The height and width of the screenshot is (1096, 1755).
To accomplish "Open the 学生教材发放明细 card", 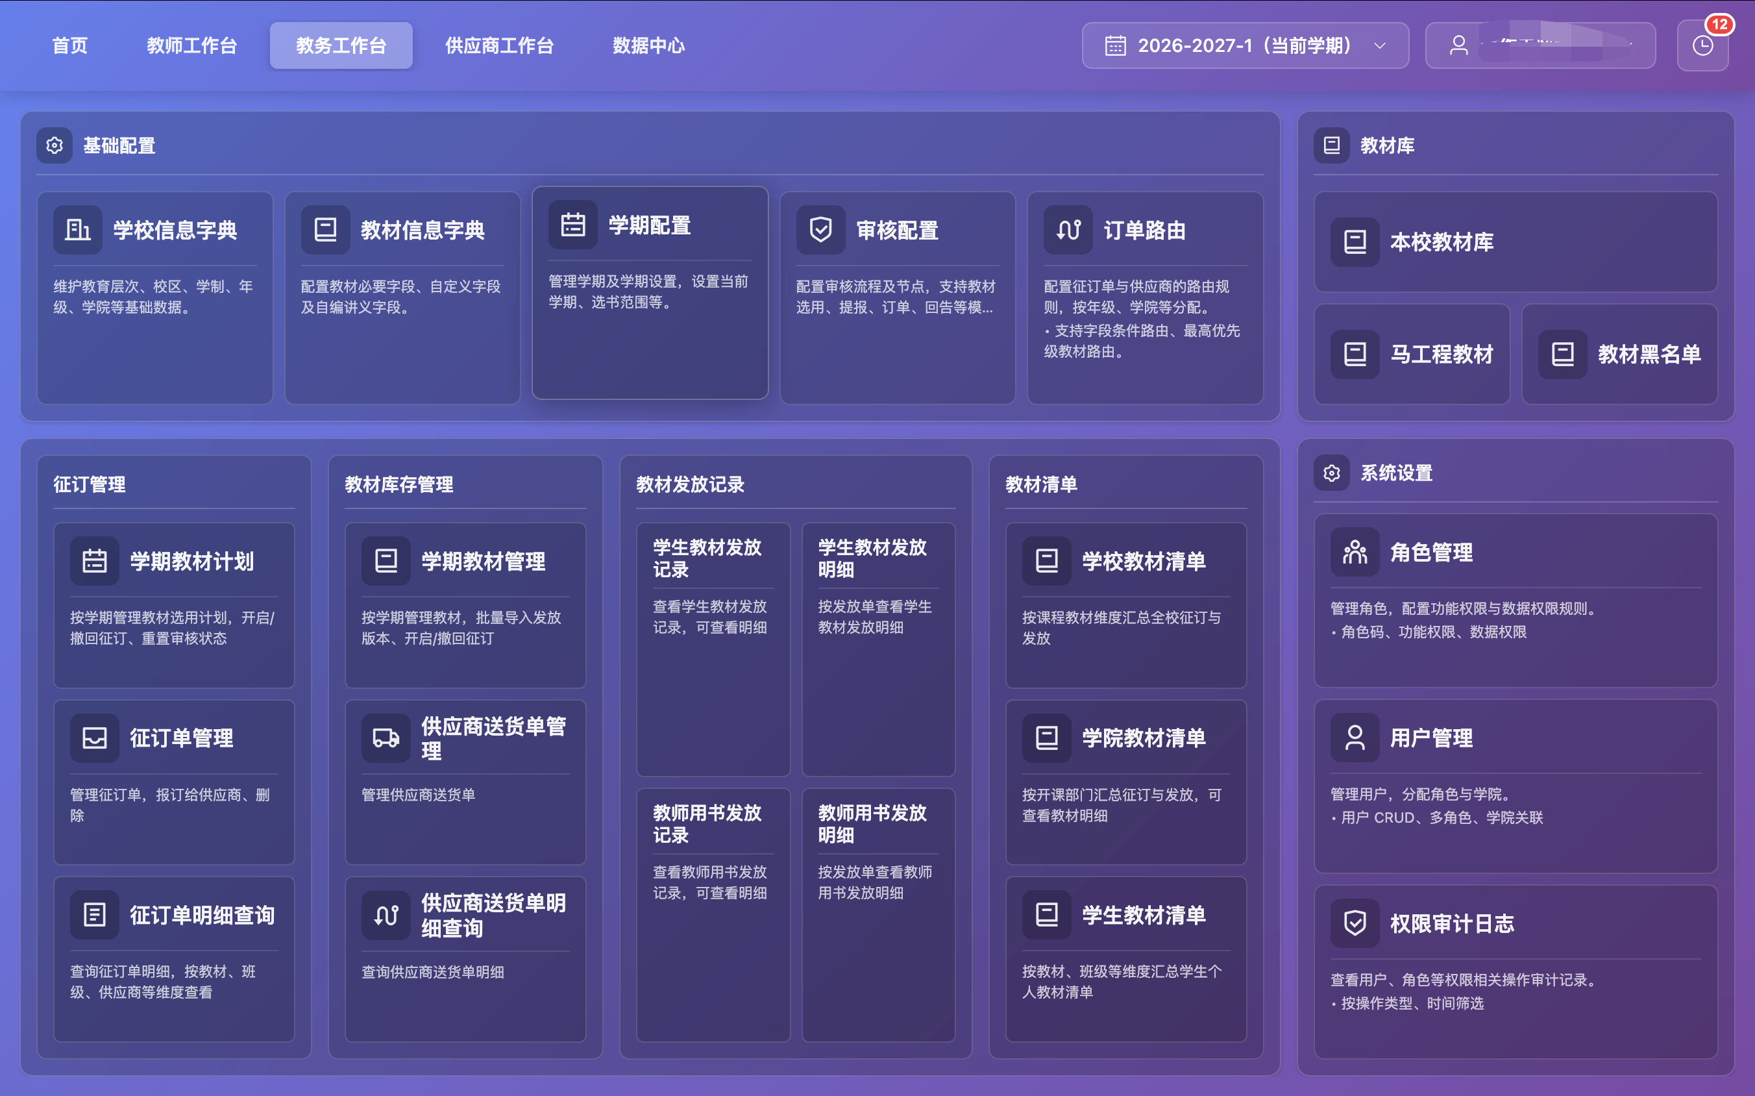I will (878, 649).
